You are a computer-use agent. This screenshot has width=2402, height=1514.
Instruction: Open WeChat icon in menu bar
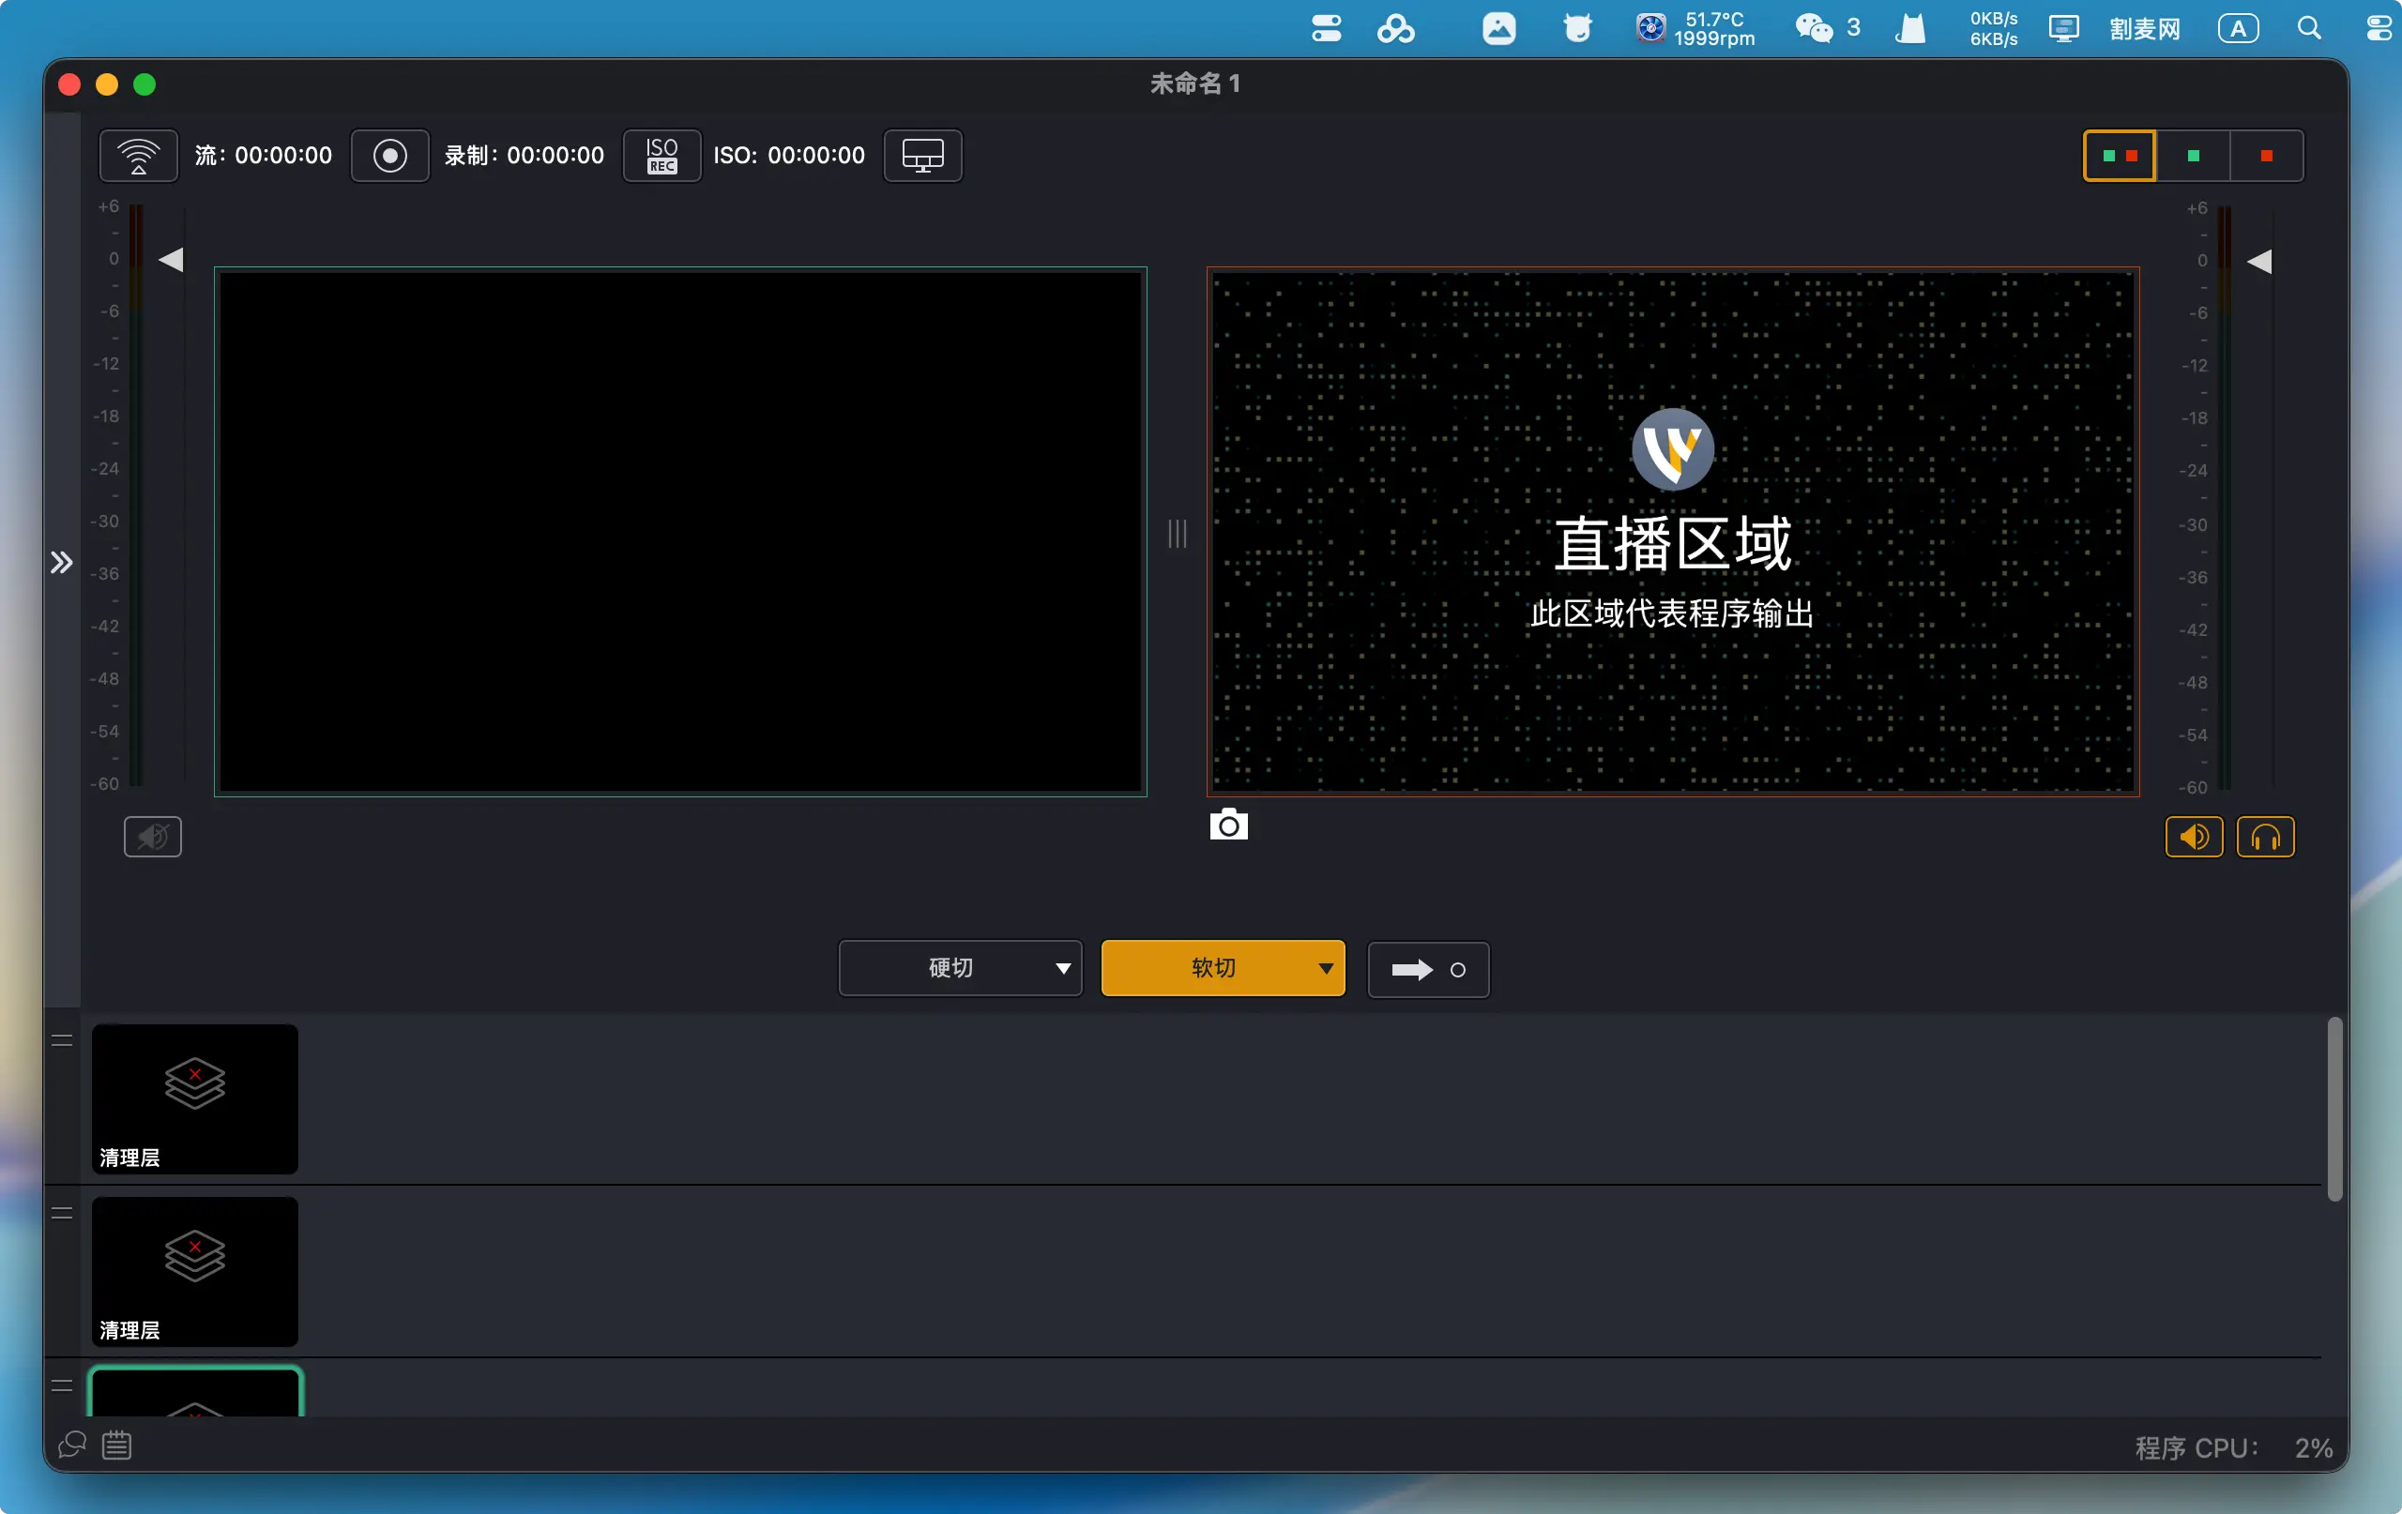point(1814,28)
